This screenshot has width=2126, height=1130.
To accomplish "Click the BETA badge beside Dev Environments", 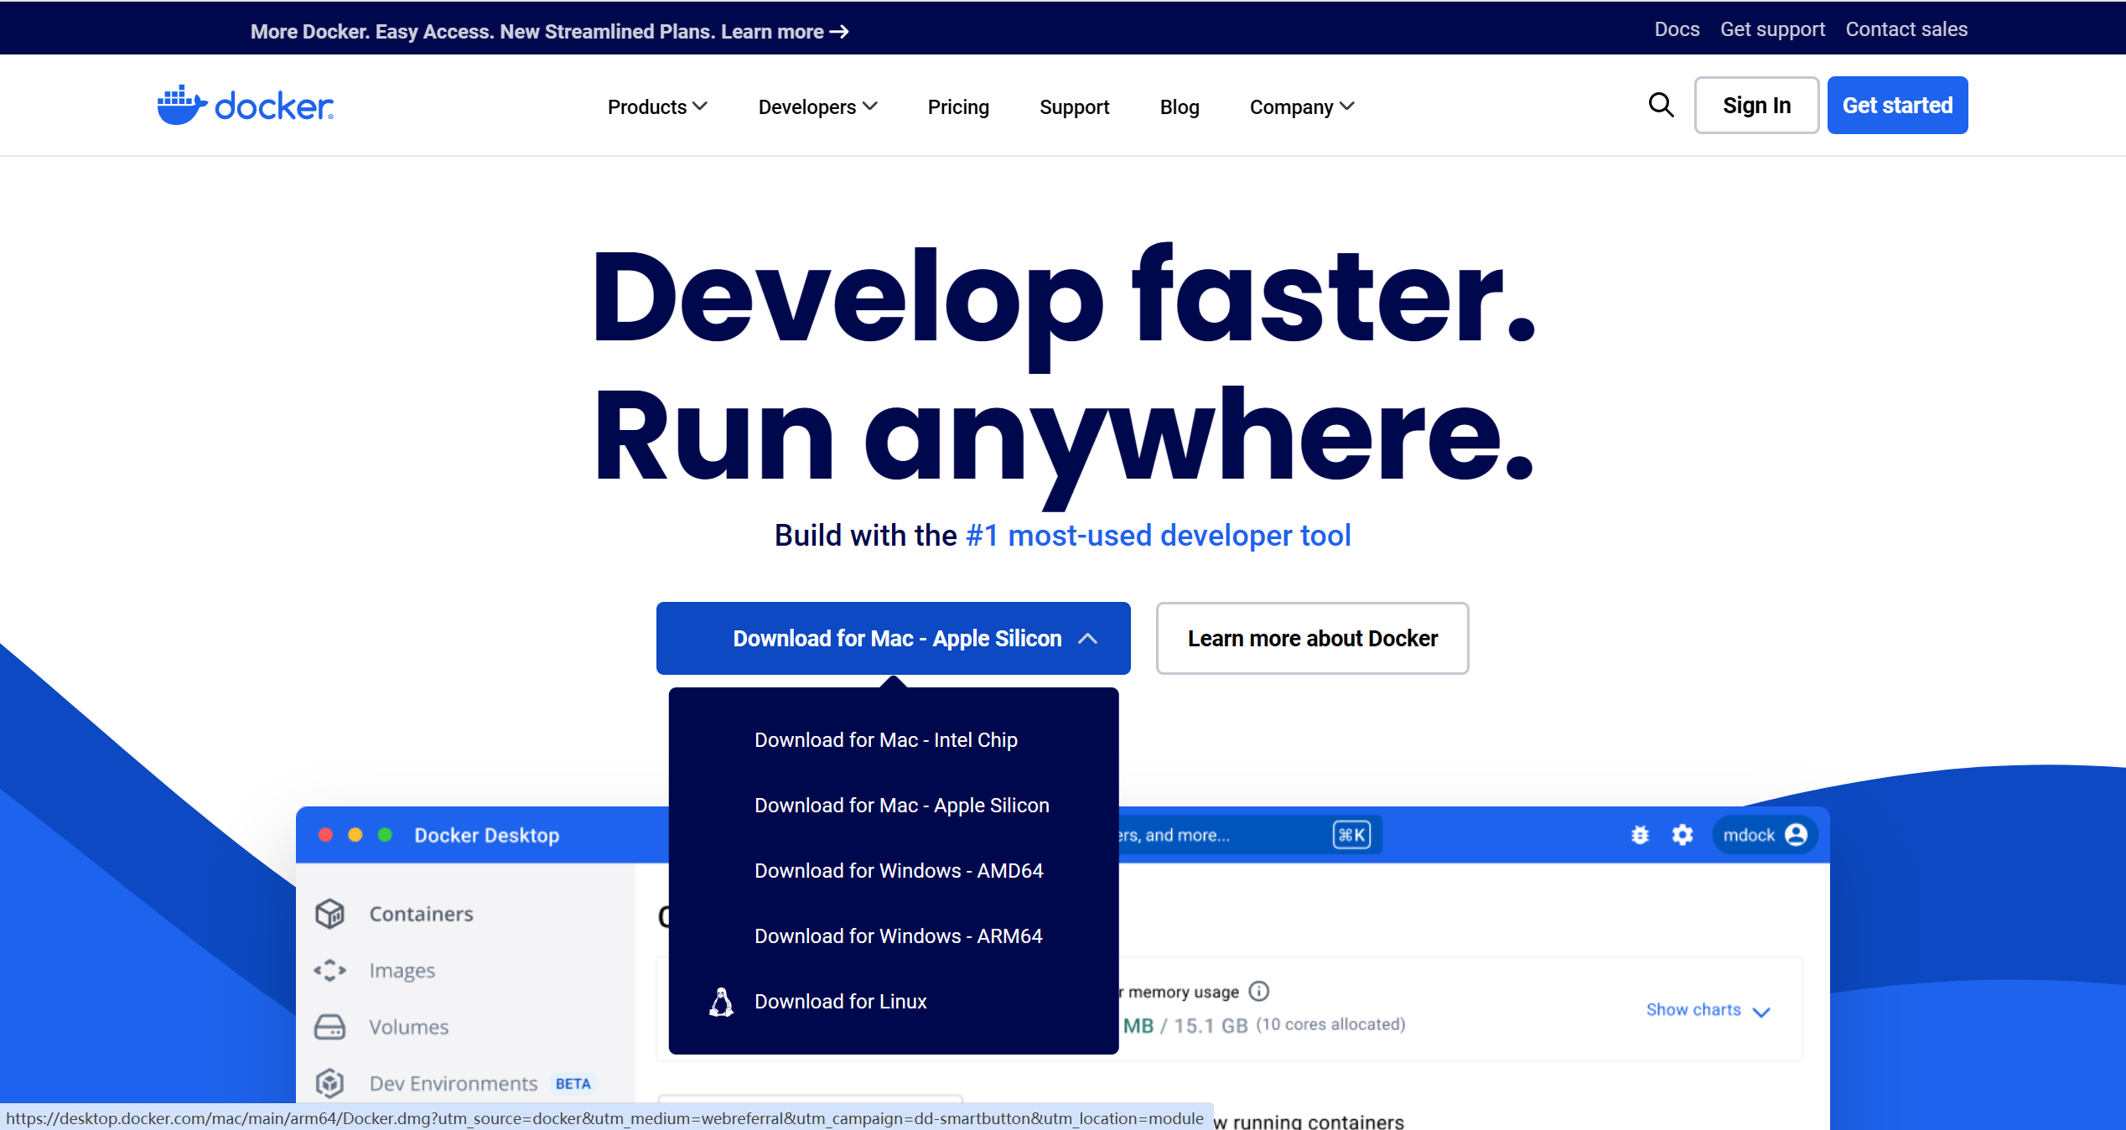I will click(x=573, y=1084).
